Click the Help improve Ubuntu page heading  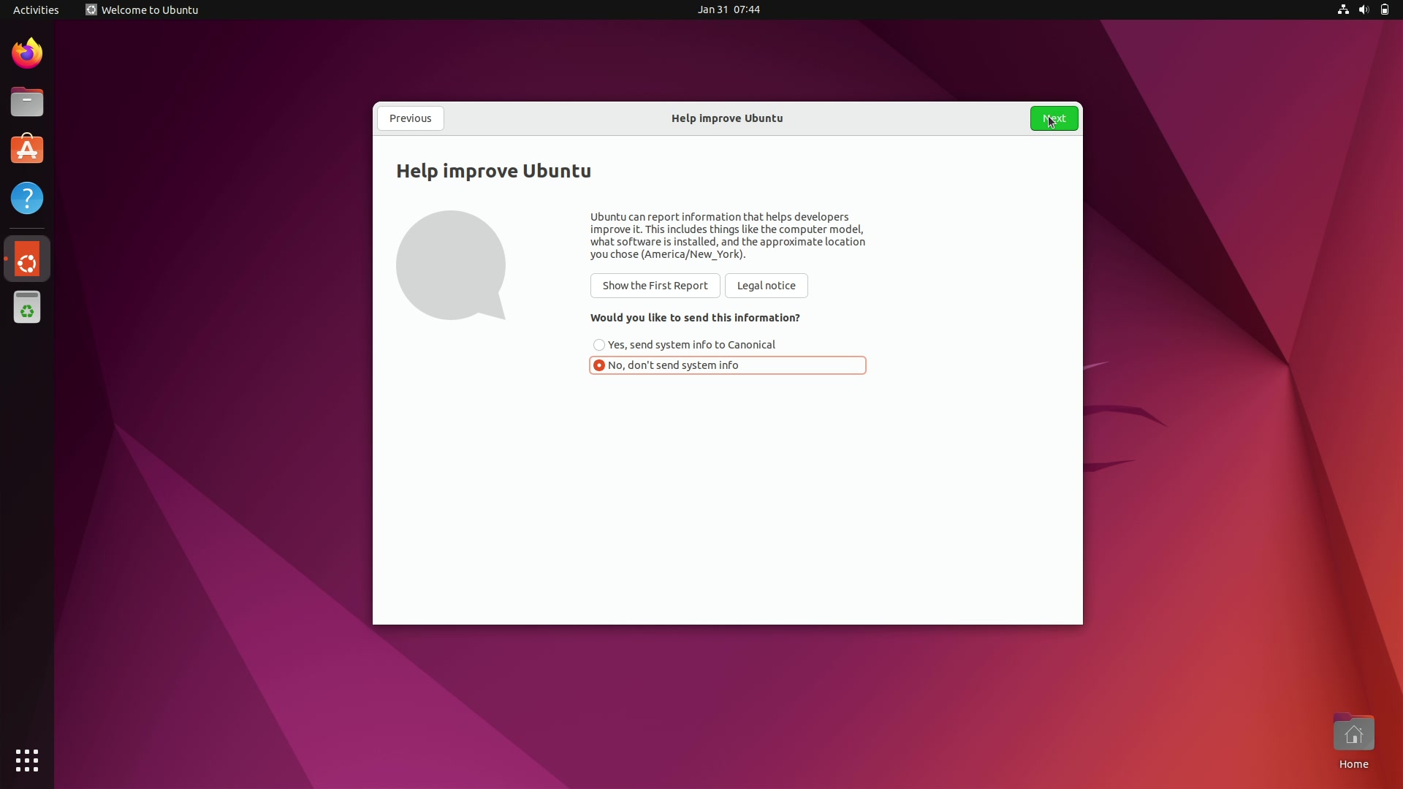tap(493, 171)
